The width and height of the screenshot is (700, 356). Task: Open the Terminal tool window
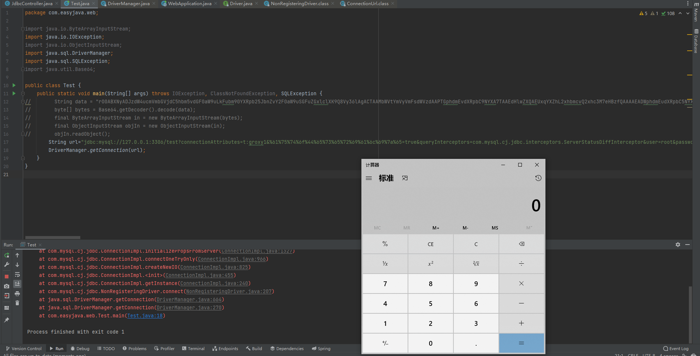tap(193, 349)
